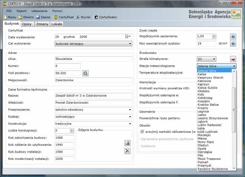Adjust the Liczba kondygnacji spinner
The width and height of the screenshot is (245, 177).
[x=72, y=131]
